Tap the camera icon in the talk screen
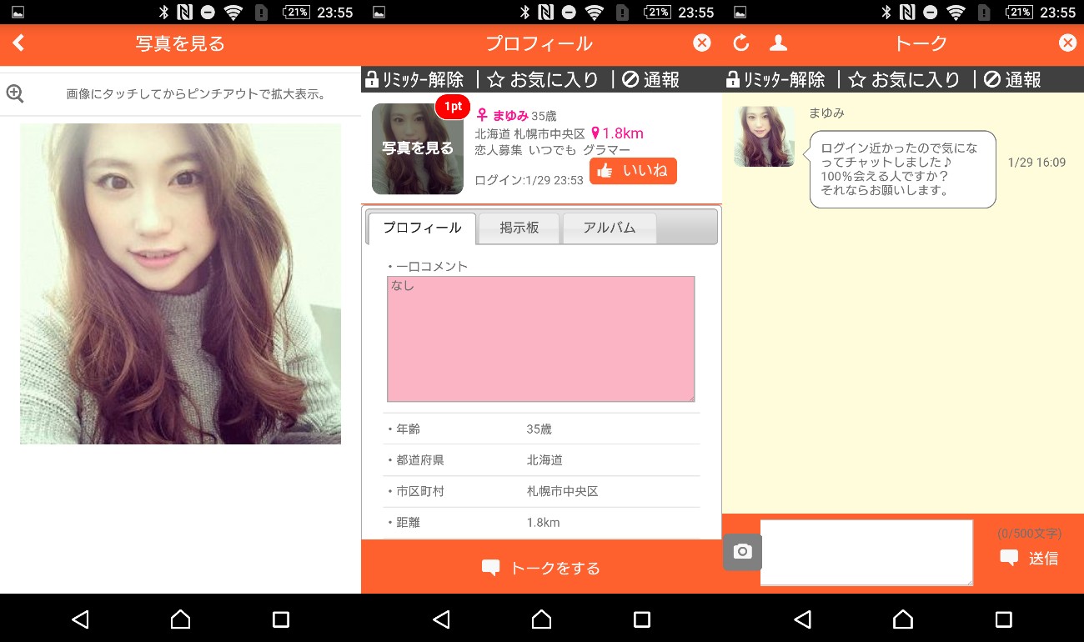 pos(742,552)
